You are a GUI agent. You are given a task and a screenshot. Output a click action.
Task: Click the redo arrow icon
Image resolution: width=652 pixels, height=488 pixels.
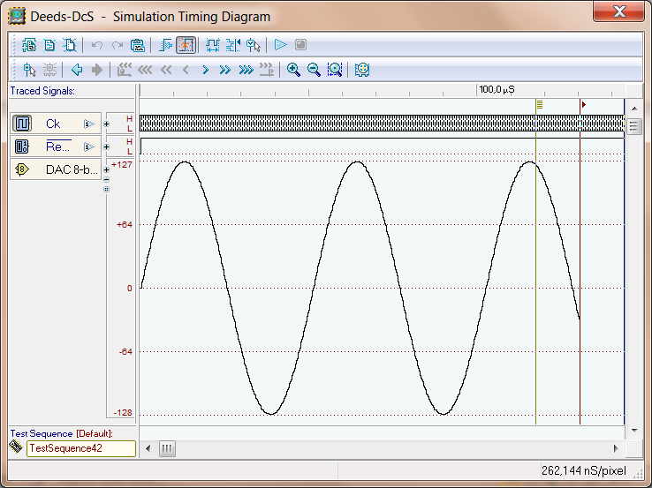[118, 45]
